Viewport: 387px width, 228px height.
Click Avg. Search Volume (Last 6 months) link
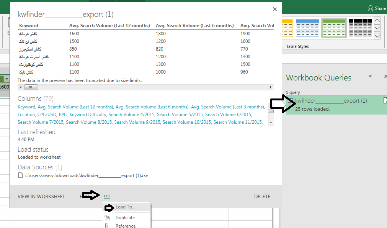click(152, 107)
